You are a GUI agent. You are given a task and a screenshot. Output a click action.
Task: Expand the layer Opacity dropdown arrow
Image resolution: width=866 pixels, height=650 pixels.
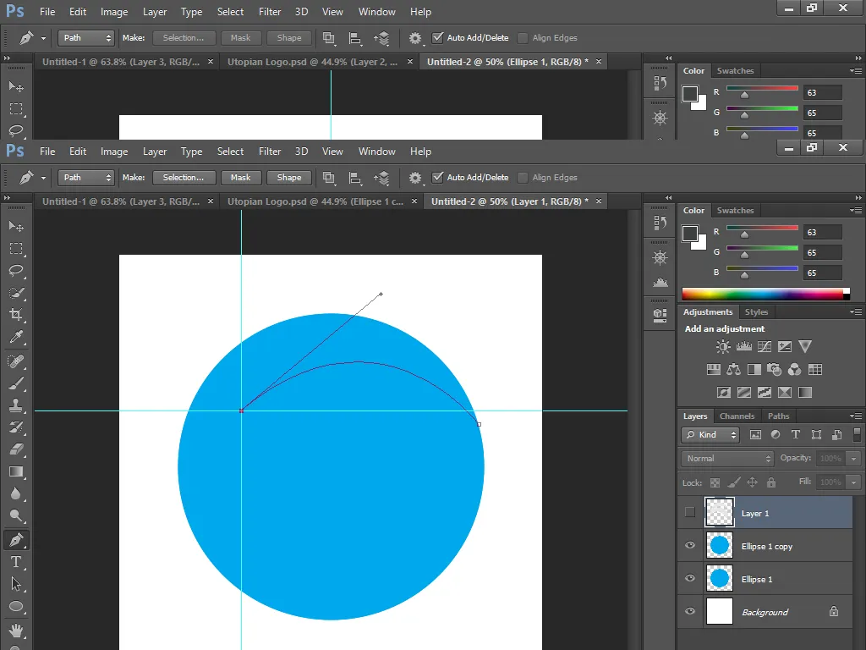[854, 458]
